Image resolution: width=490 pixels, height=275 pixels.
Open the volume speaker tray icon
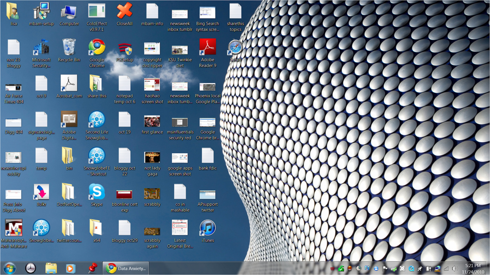click(455, 268)
